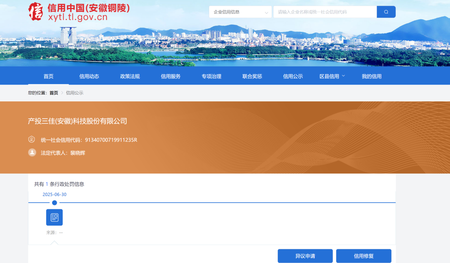This screenshot has width=450, height=263.
Task: Open 信用动态 menu item
Action: 89,76
